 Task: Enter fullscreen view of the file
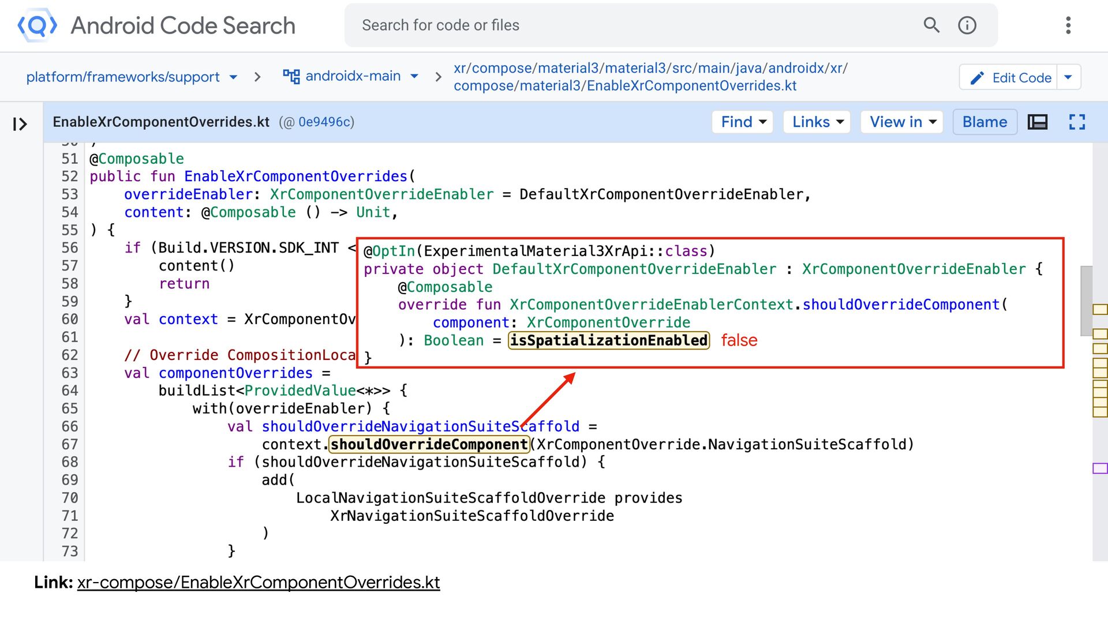click(x=1077, y=122)
